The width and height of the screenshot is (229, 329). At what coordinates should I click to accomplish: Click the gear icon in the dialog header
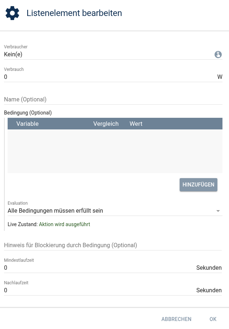coord(12,13)
